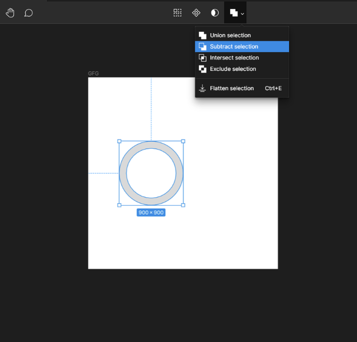Viewport: 357px width, 342px height.
Task: Click the top-right selection handle
Action: pos(183,142)
